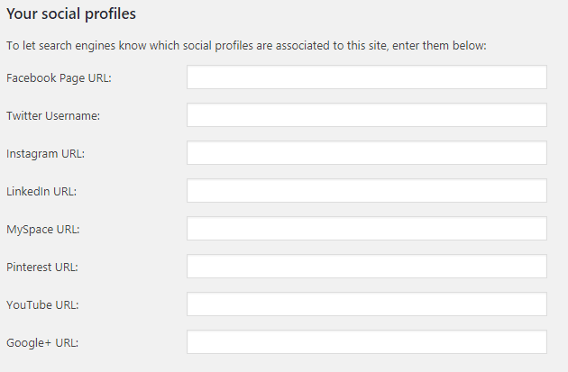Click the "MySpace URL:" label
Image resolution: width=568 pixels, height=372 pixels.
[x=42, y=230]
